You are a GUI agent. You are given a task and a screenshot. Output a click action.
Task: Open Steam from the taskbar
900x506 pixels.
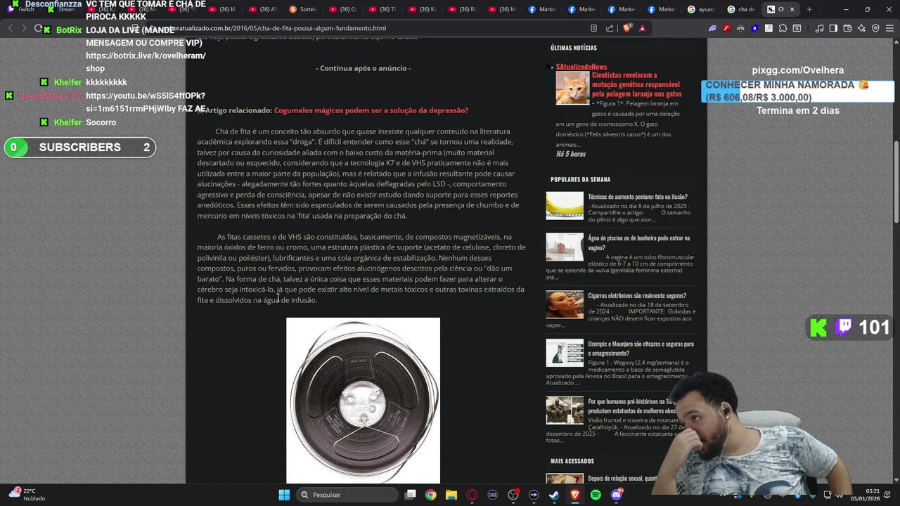point(554,495)
